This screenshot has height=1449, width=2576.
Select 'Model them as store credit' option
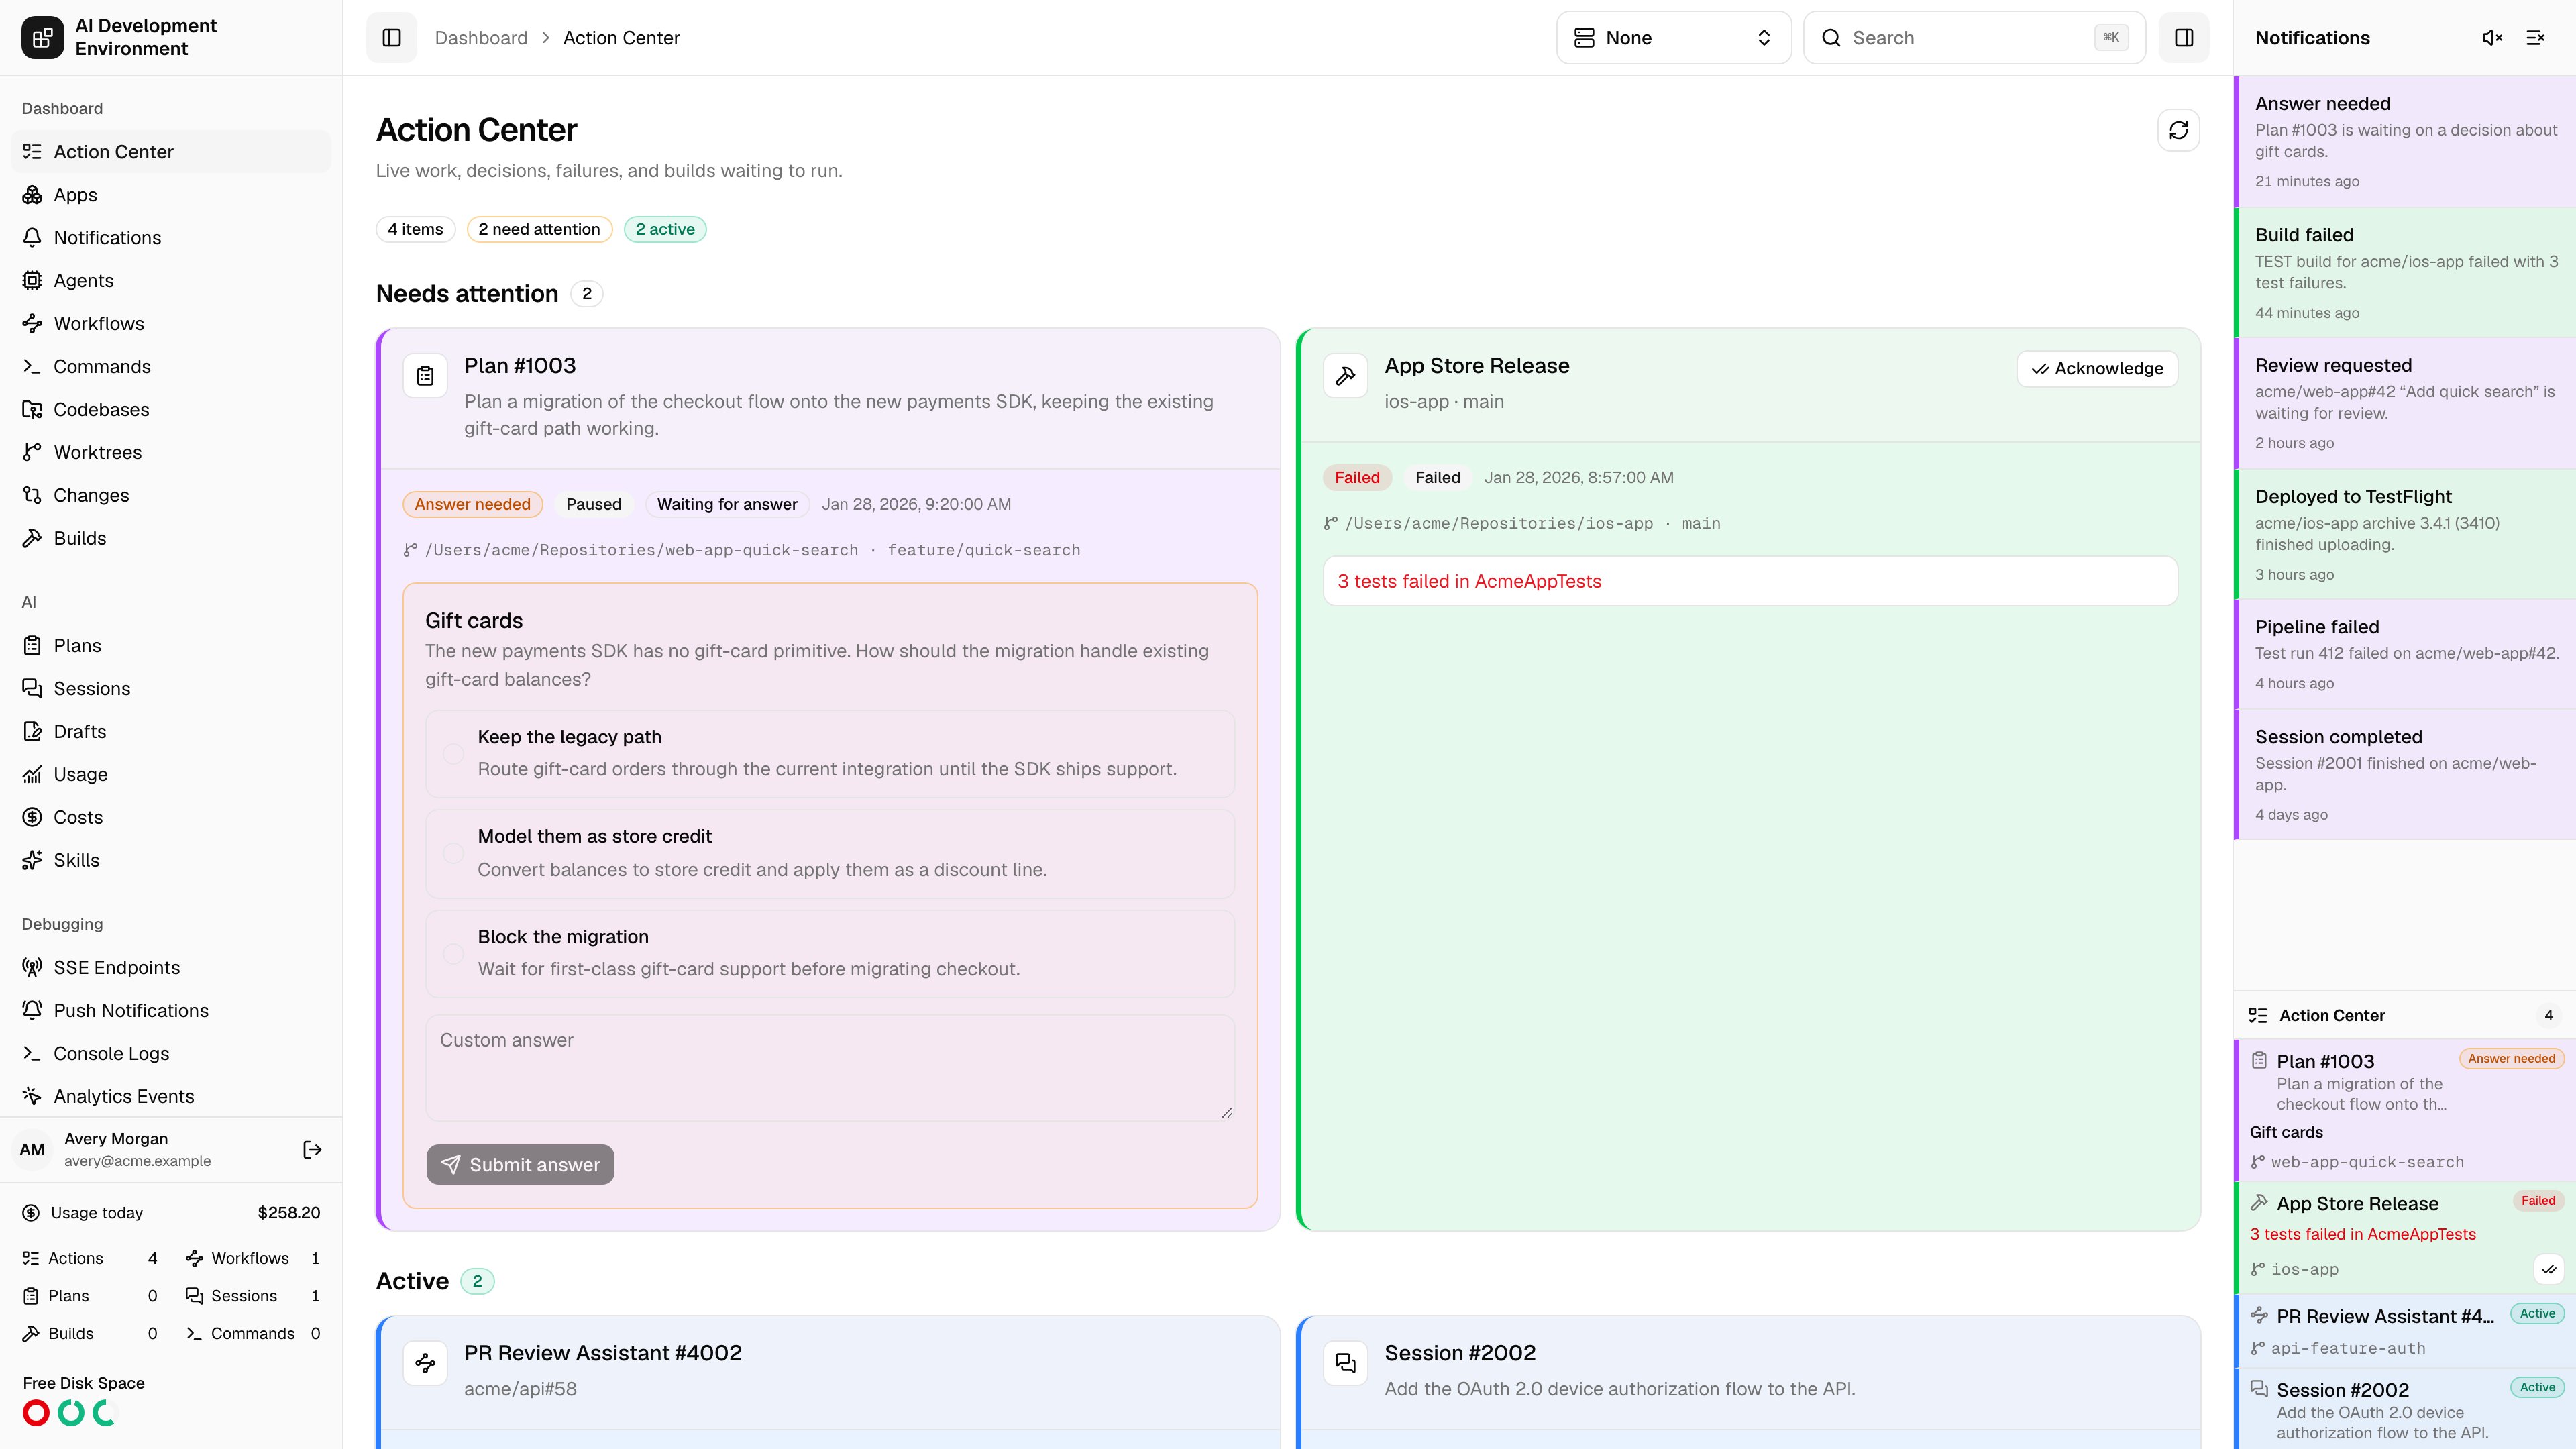[830, 854]
